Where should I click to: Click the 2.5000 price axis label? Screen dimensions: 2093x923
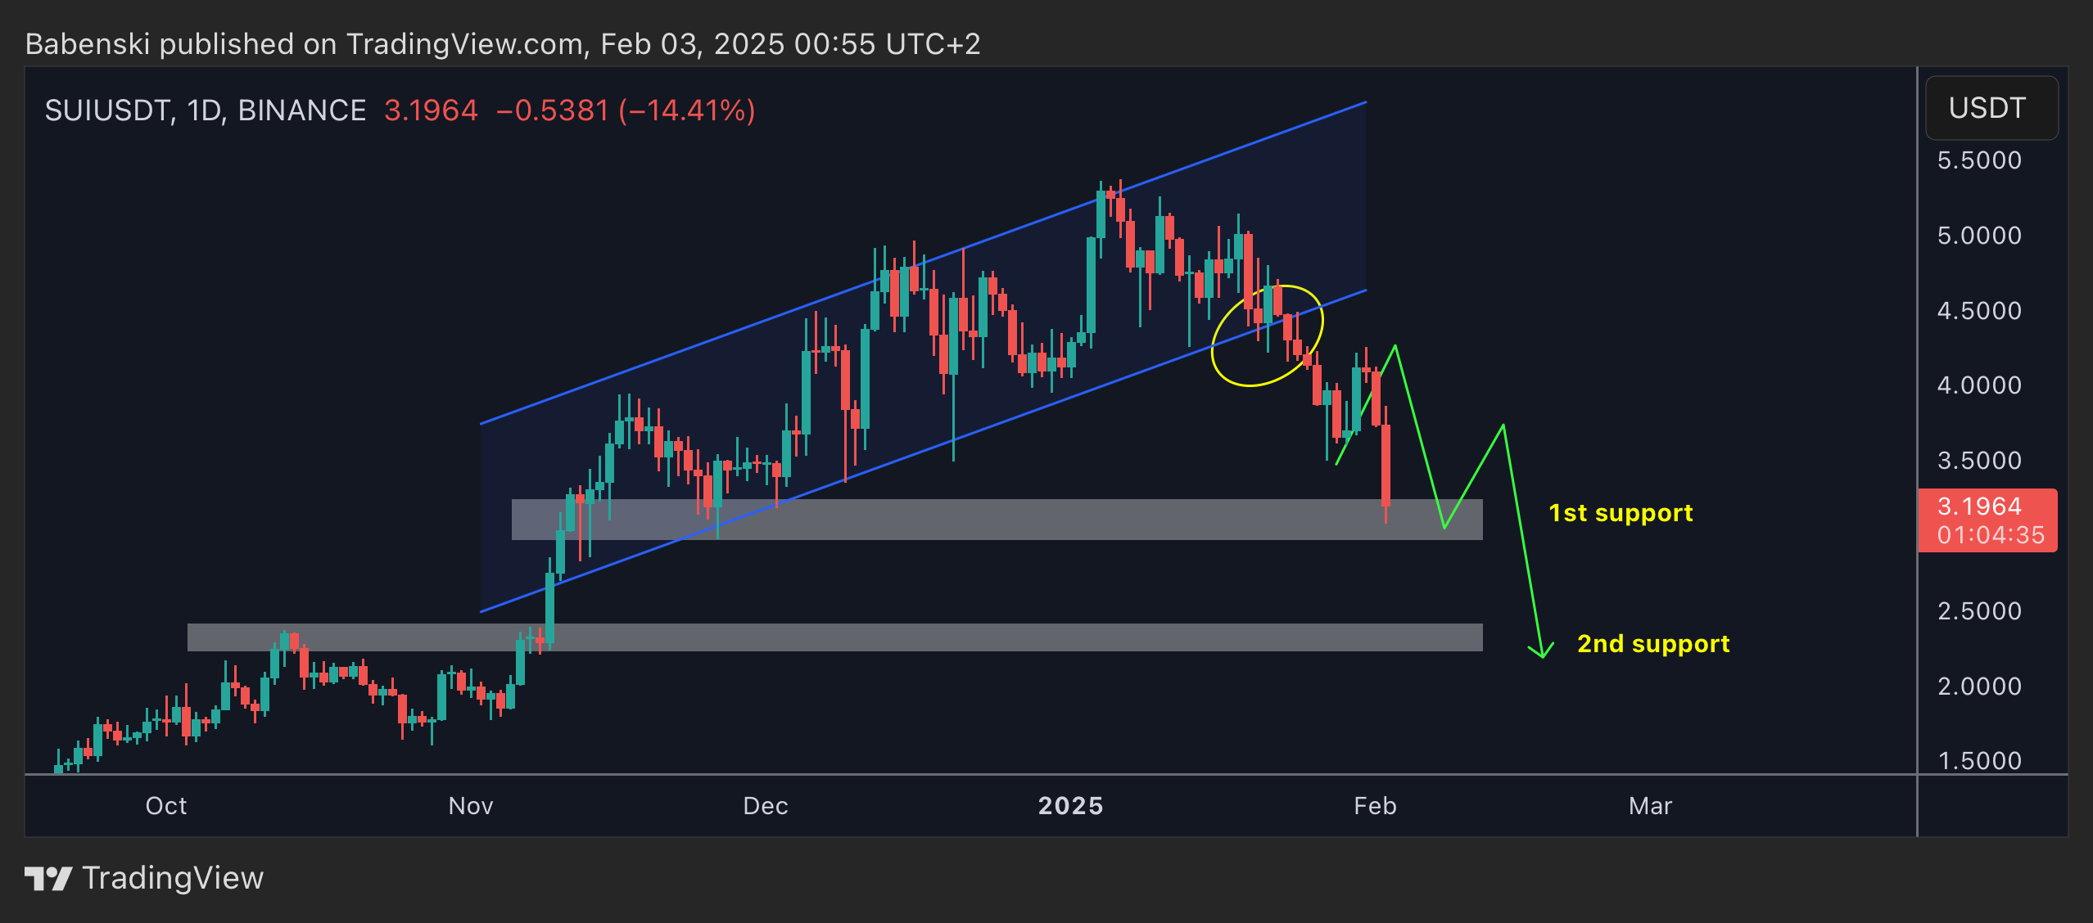[1979, 611]
